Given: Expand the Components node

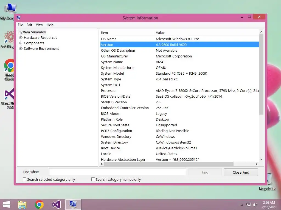Looking at the screenshot, I should click(21, 43).
